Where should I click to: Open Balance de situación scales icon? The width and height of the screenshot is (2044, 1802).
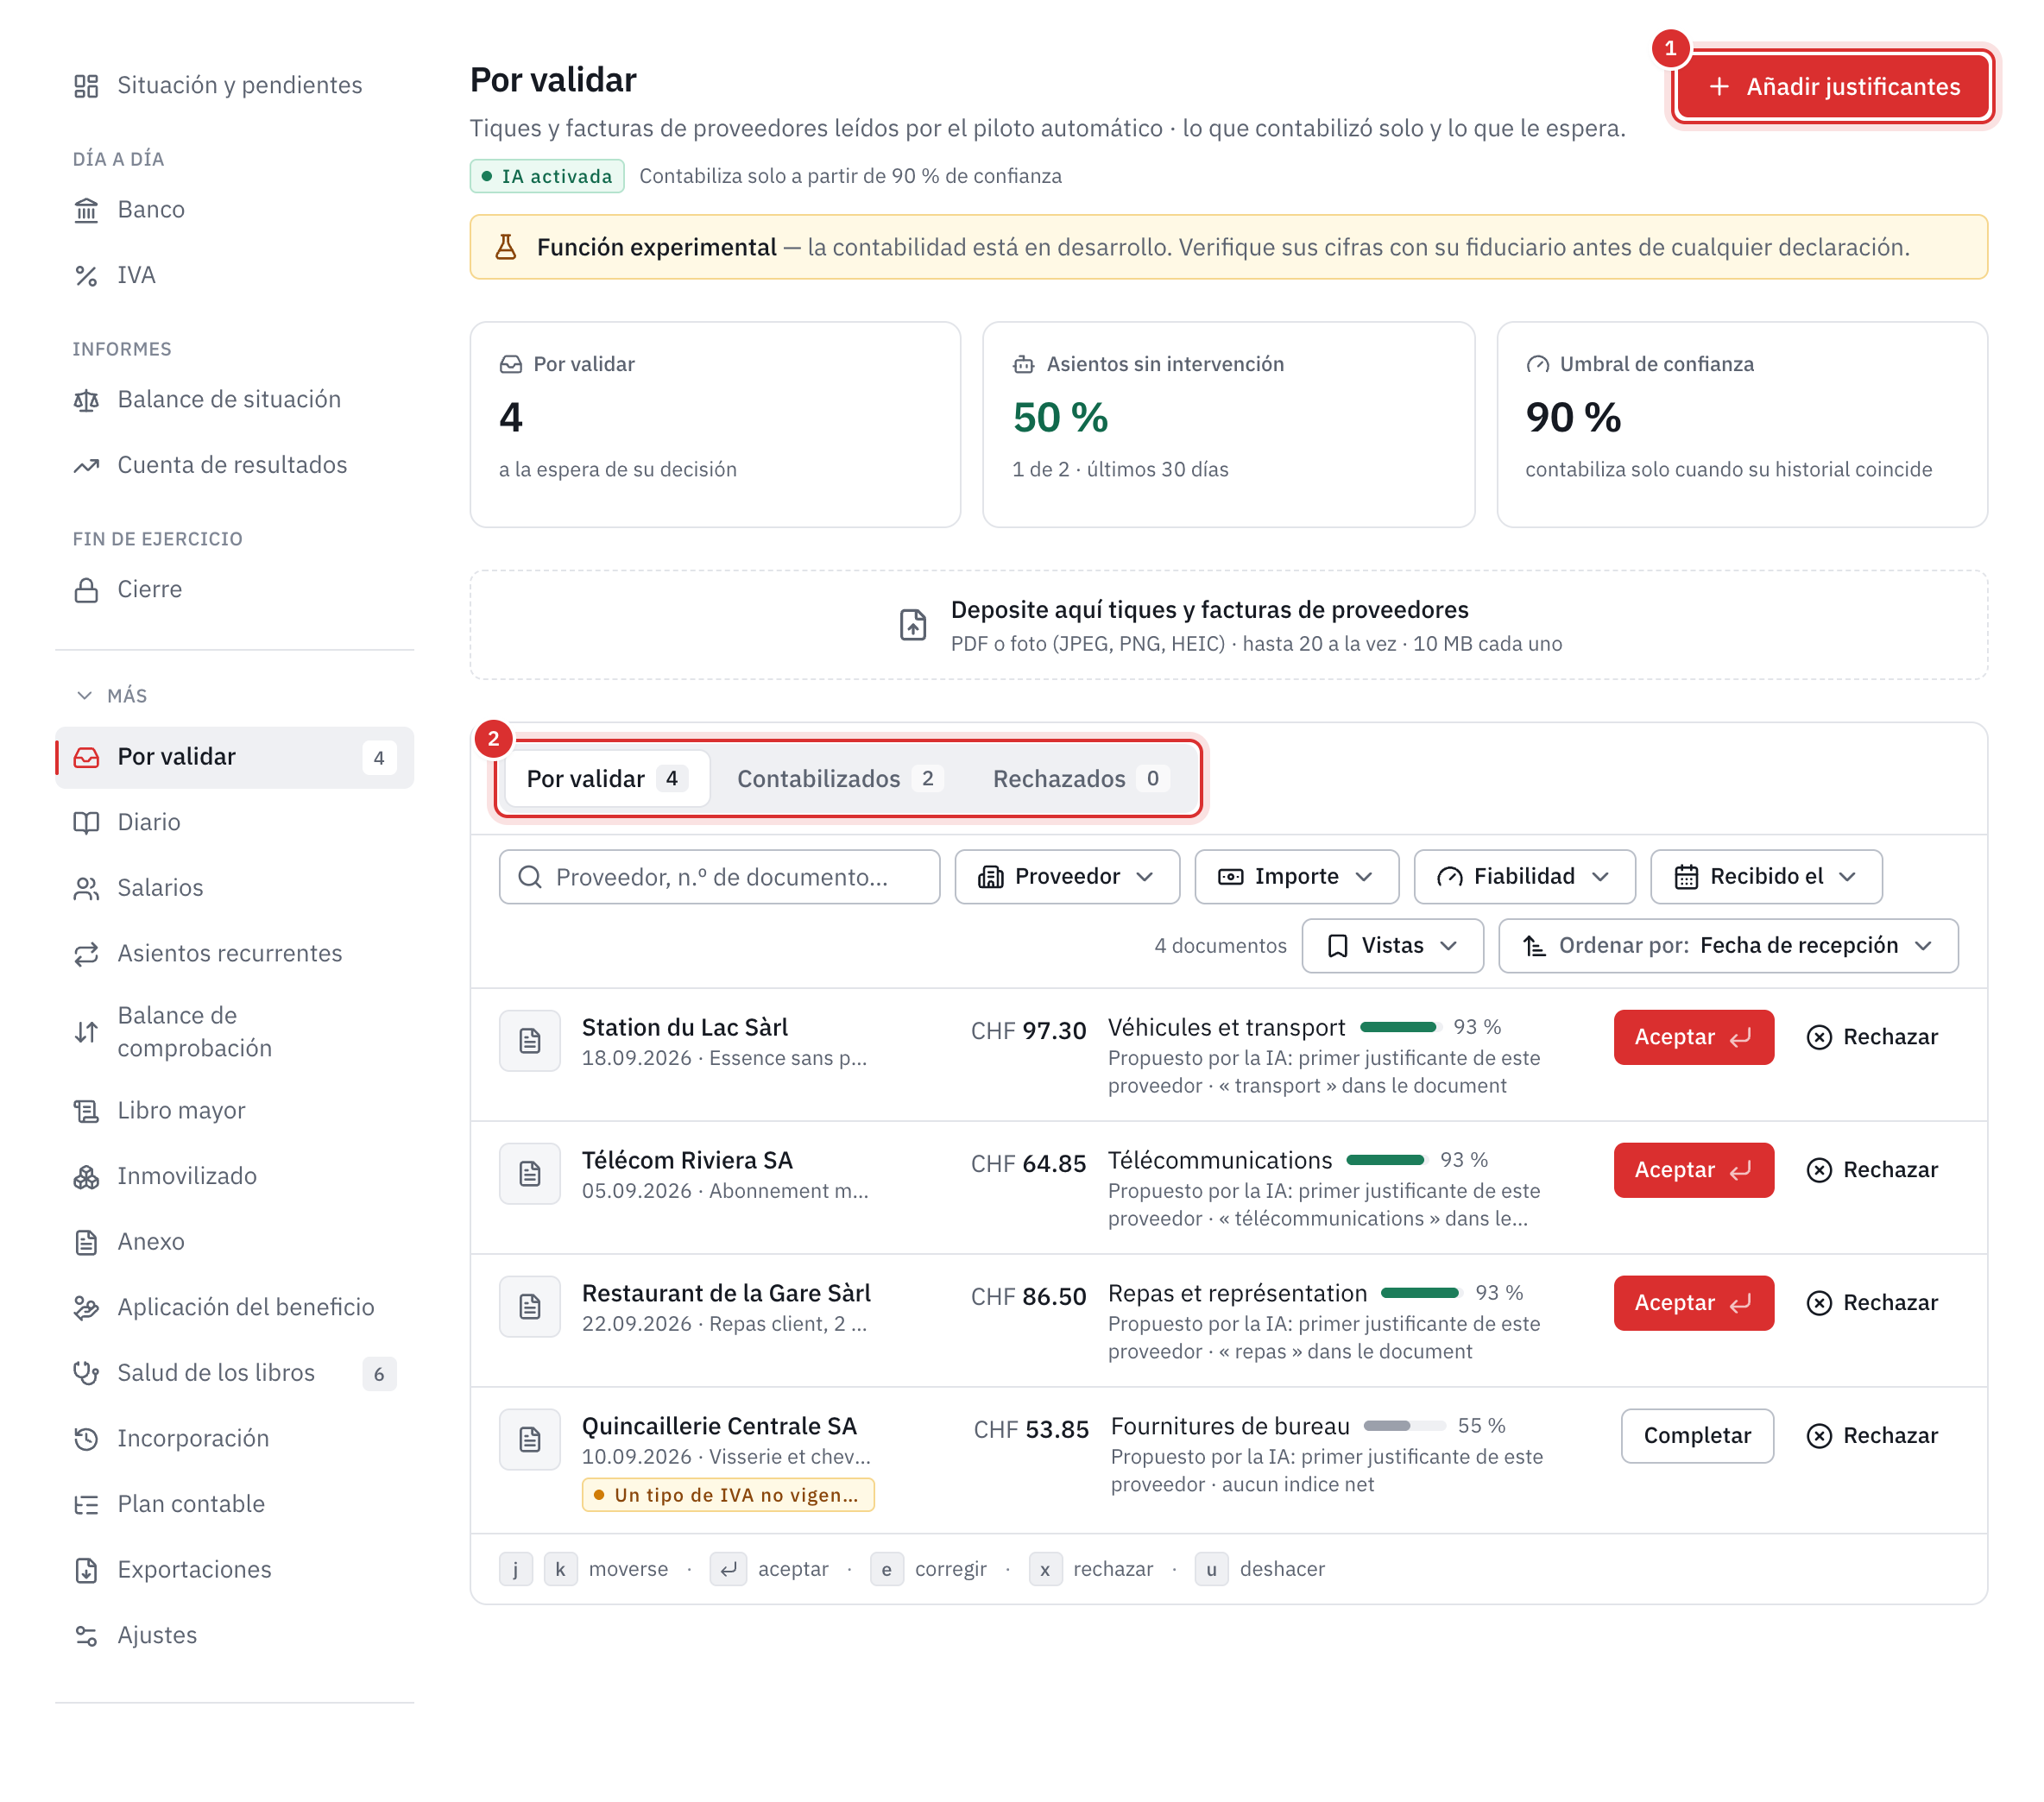coord(86,400)
